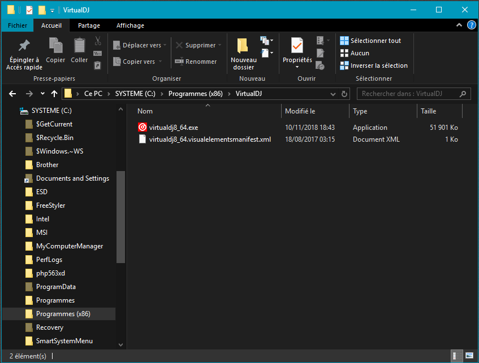Screen dimensions: 479x363
Task: Click the new folder icon in title bar
Action: pyautogui.click(x=42, y=10)
